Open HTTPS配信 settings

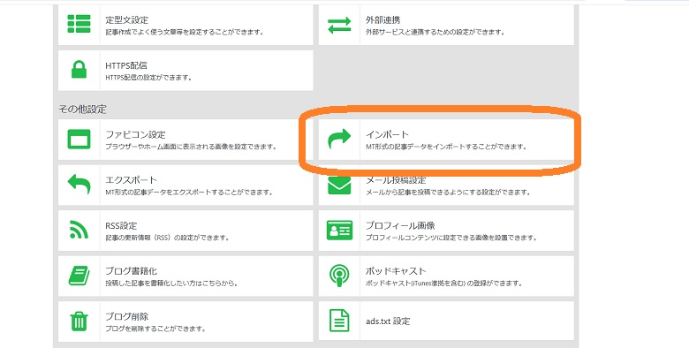tap(185, 71)
